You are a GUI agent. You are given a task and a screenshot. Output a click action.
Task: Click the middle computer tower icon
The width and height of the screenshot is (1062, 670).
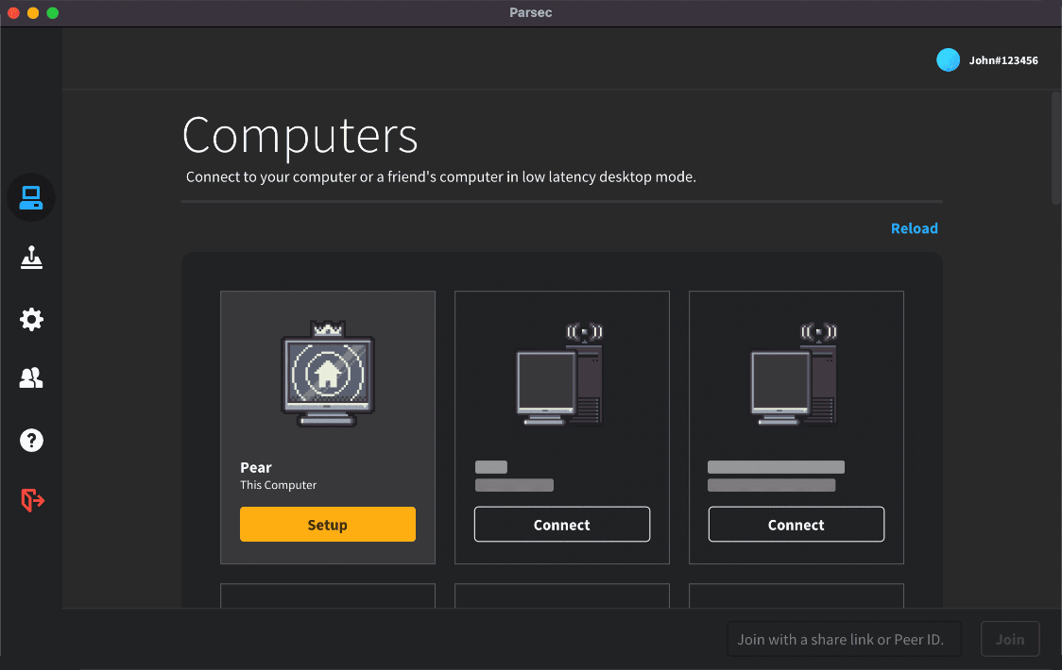pos(560,375)
